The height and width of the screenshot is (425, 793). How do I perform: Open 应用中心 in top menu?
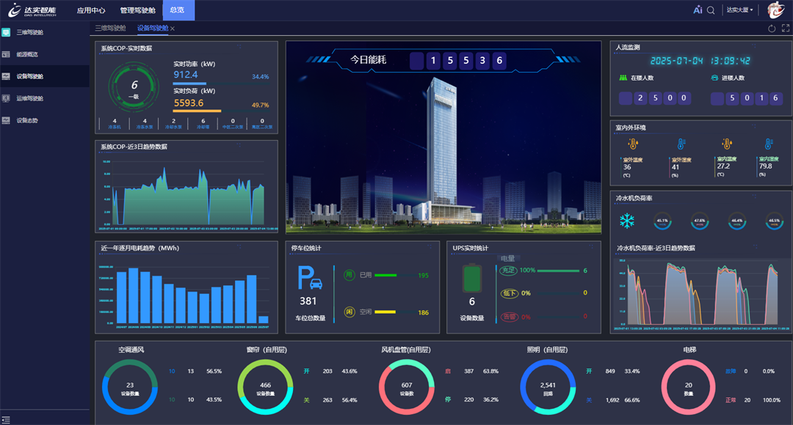click(91, 10)
